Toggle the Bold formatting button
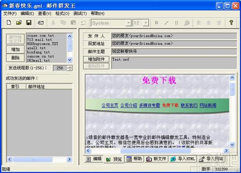Screen dimensions: 241x173 point(156,23)
